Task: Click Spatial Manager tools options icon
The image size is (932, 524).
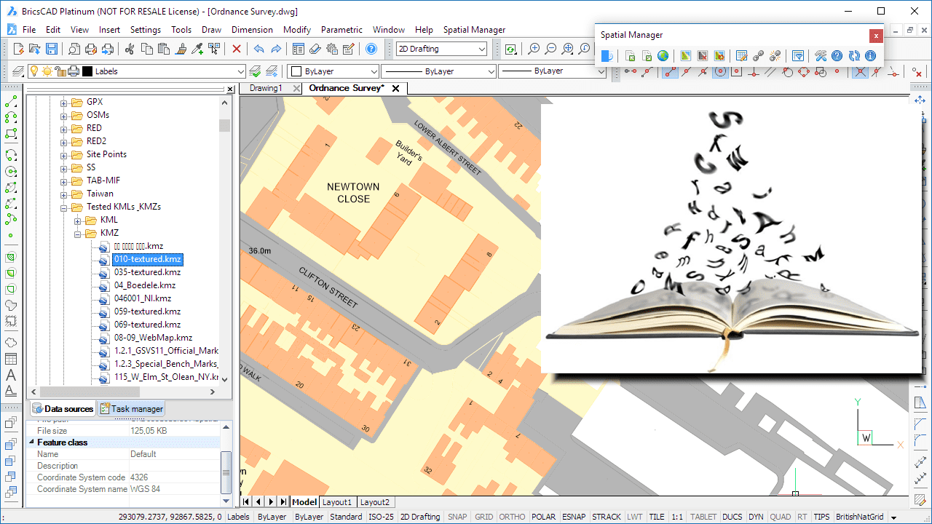Action: (821, 56)
